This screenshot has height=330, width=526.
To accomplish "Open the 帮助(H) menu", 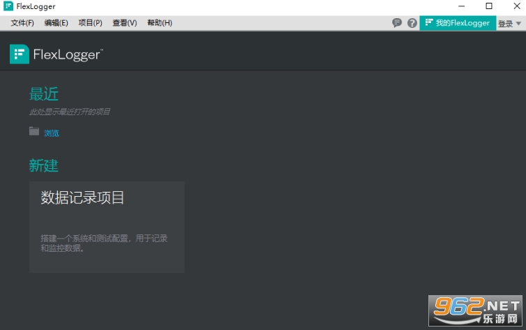I will [x=160, y=23].
